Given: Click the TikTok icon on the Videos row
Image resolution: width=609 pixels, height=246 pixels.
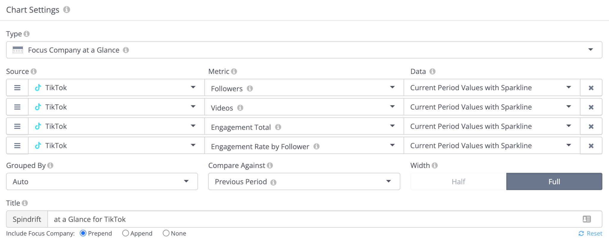Looking at the screenshot, I should 38,107.
